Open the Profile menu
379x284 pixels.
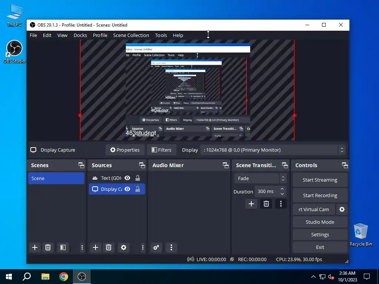pos(100,35)
